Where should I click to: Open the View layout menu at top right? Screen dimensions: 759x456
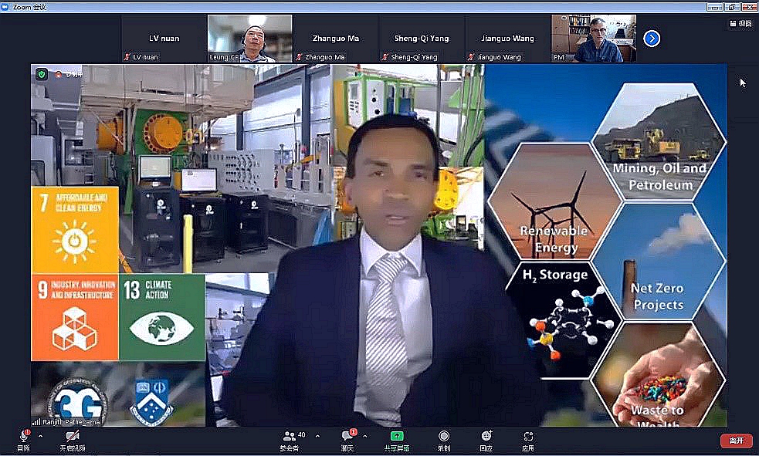(x=740, y=23)
